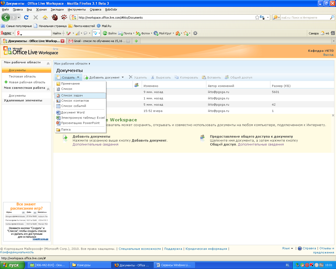The width and height of the screenshot is (336, 269).
Task: Click the sharing column header icon
Action: pyautogui.click(x=136, y=85)
